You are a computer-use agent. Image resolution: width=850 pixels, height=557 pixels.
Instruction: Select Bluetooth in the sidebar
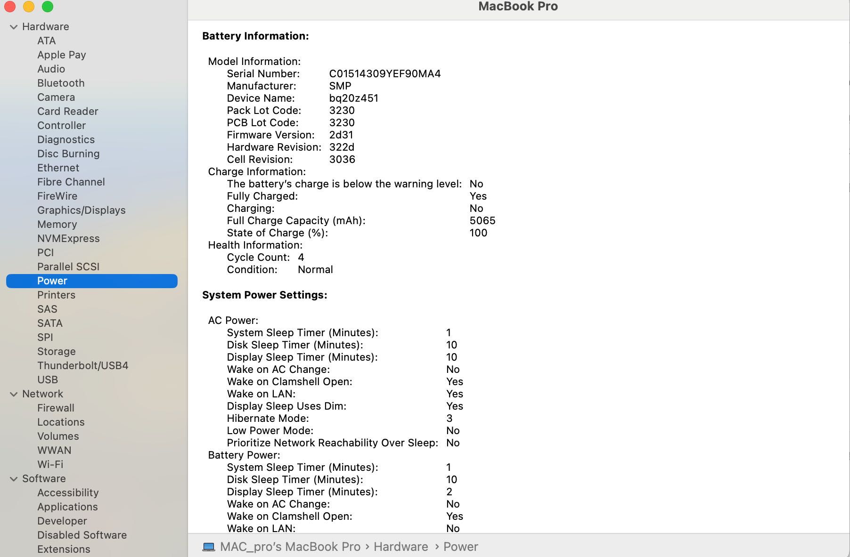pyautogui.click(x=61, y=83)
